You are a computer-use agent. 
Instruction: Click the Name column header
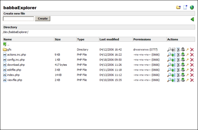coord(7,40)
